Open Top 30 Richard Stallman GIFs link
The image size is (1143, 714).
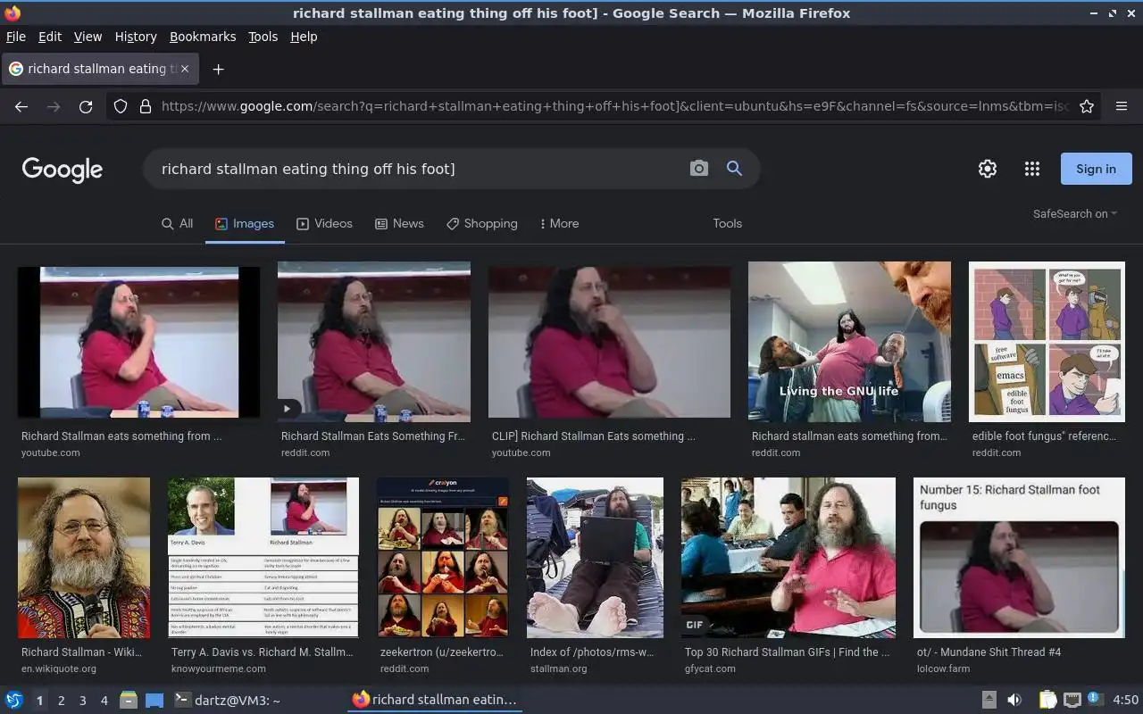pos(787,652)
